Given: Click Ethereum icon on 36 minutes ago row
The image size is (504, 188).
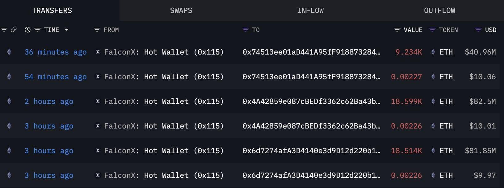Looking at the screenshot, I should pos(9,52).
